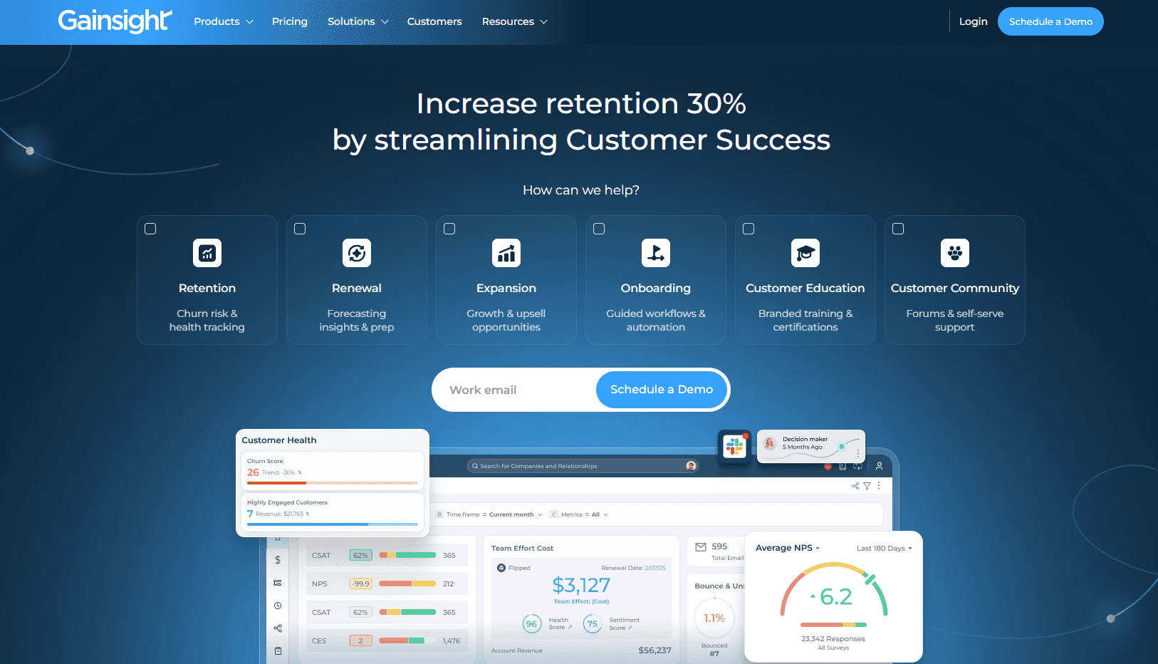Click the avatar in the search bar

click(691, 466)
